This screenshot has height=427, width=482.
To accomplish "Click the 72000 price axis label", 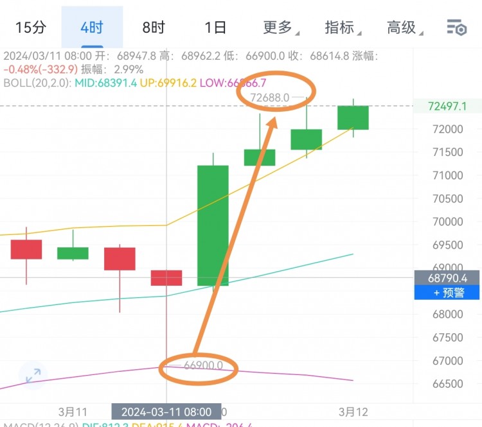I will pos(447,129).
